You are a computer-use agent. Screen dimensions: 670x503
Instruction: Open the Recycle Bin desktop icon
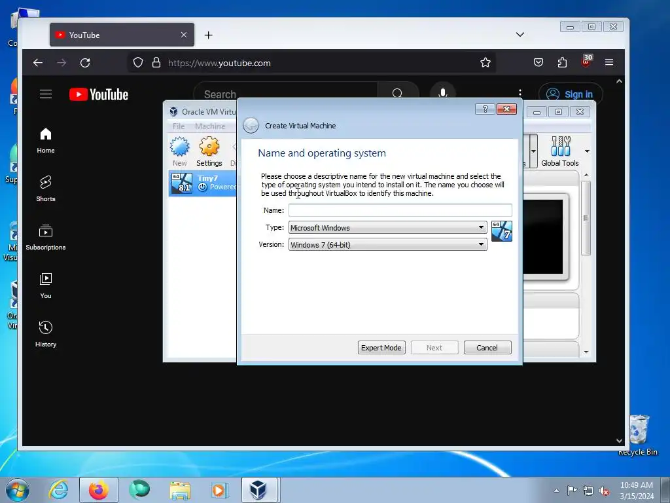pyautogui.click(x=638, y=435)
